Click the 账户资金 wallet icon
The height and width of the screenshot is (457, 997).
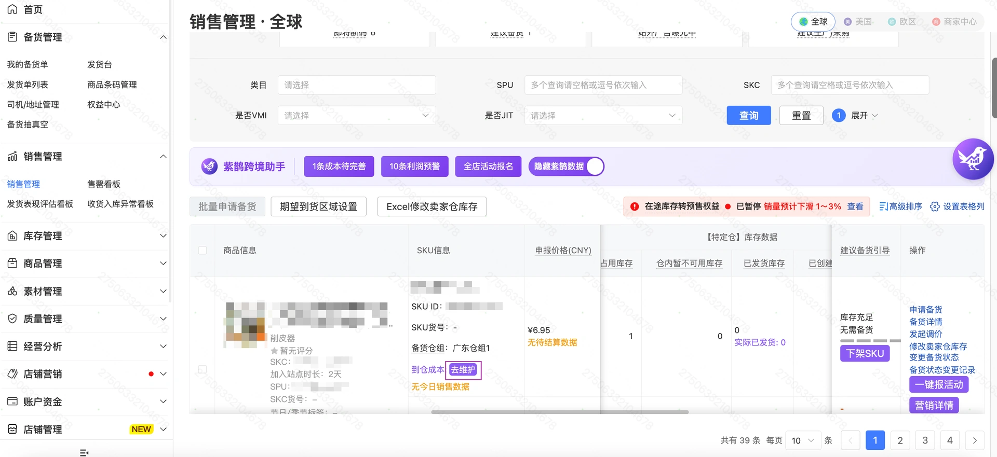12,401
